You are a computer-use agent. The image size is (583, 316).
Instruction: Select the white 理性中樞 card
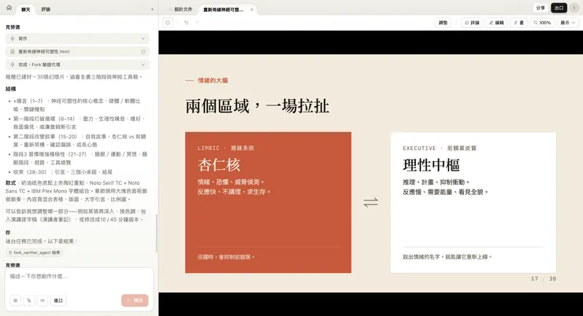click(473, 203)
